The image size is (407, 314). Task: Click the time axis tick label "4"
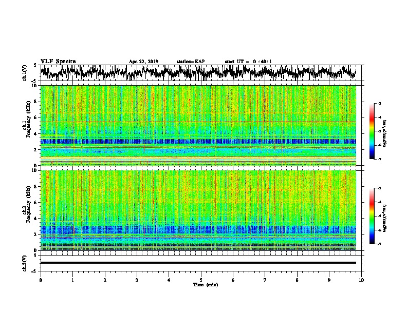coord(169,280)
